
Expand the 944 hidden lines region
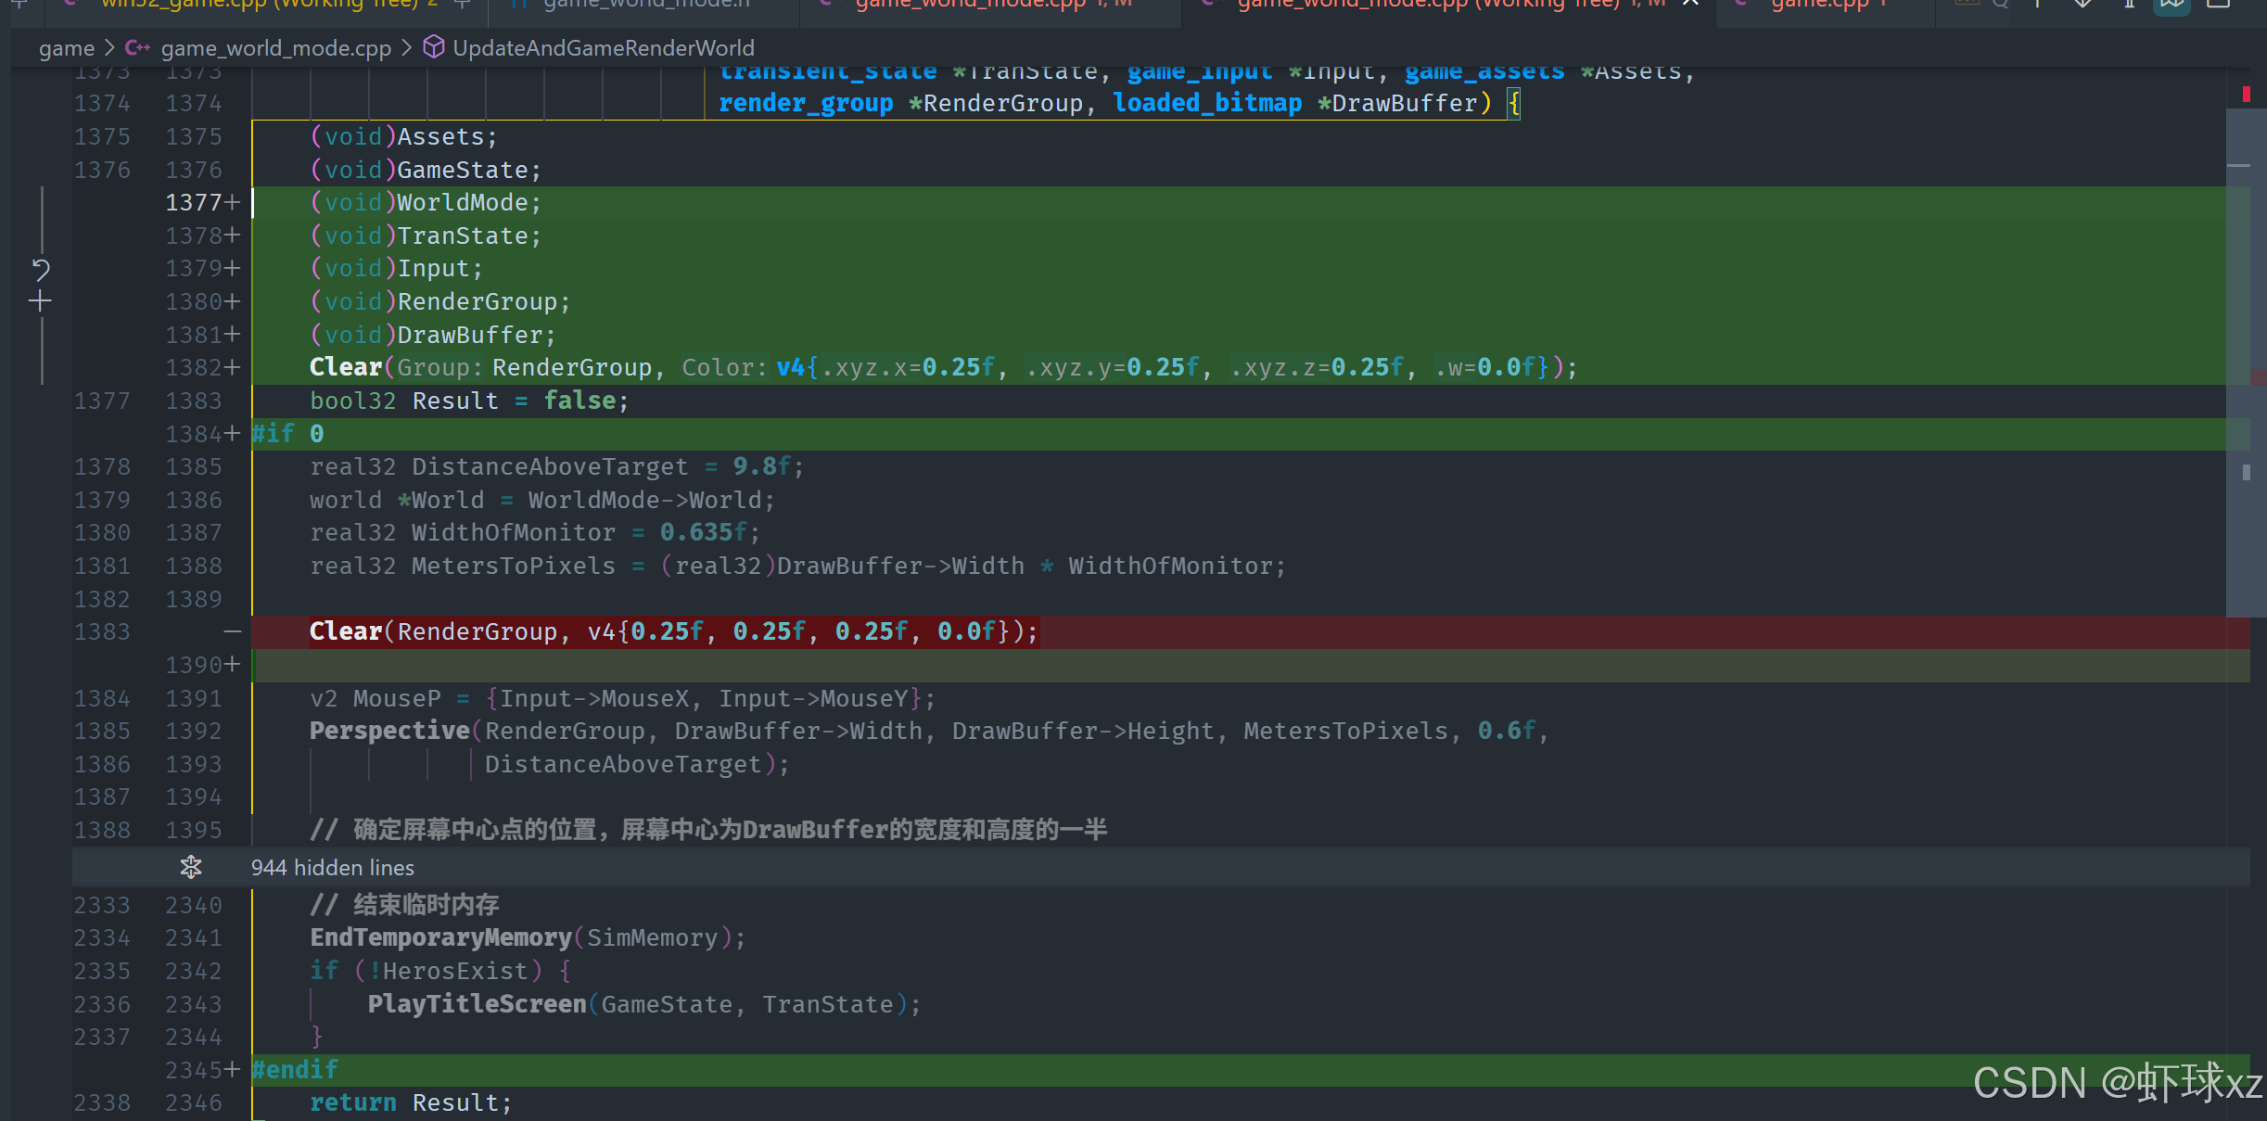click(x=332, y=867)
